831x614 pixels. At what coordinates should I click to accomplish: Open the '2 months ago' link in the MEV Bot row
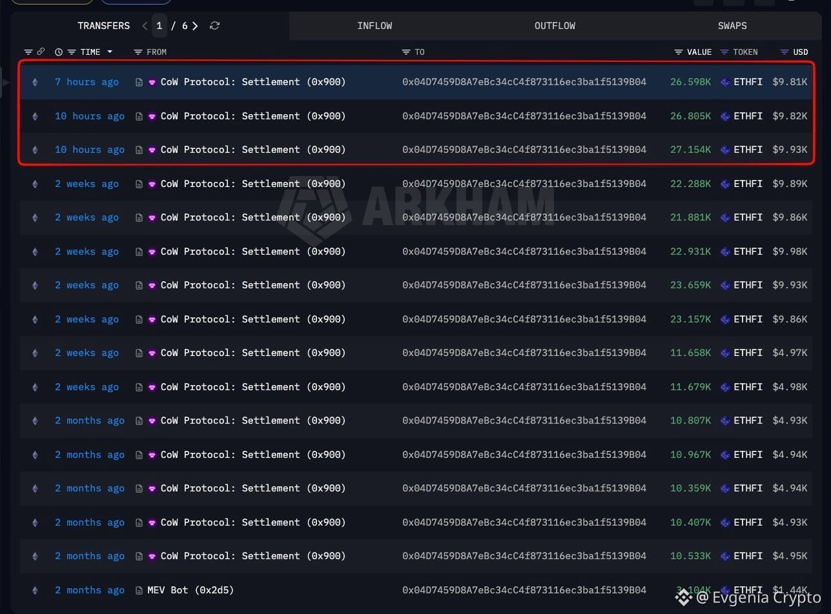coord(90,590)
